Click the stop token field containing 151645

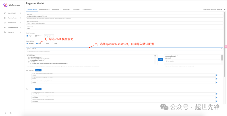pos(124,83)
